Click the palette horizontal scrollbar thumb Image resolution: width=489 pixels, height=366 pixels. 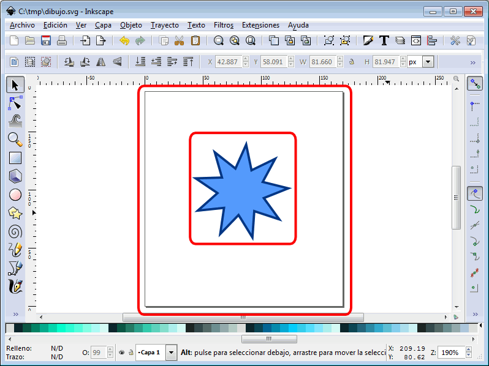pyautogui.click(x=269, y=339)
